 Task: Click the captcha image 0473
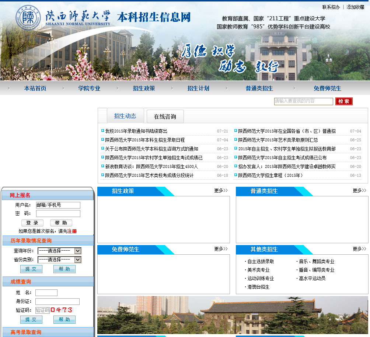(62, 310)
